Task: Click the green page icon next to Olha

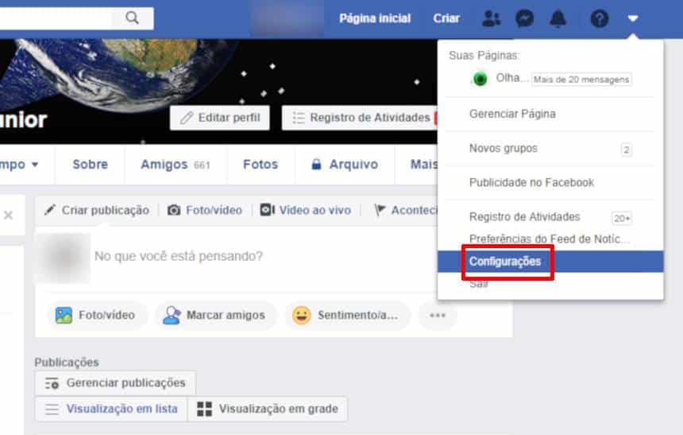Action: point(480,79)
